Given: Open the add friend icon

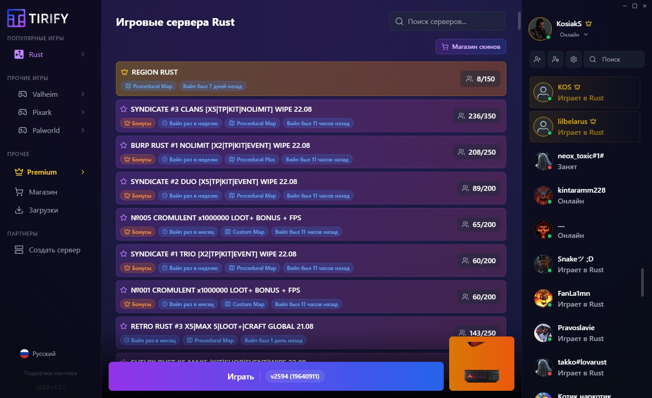Looking at the screenshot, I should [537, 59].
